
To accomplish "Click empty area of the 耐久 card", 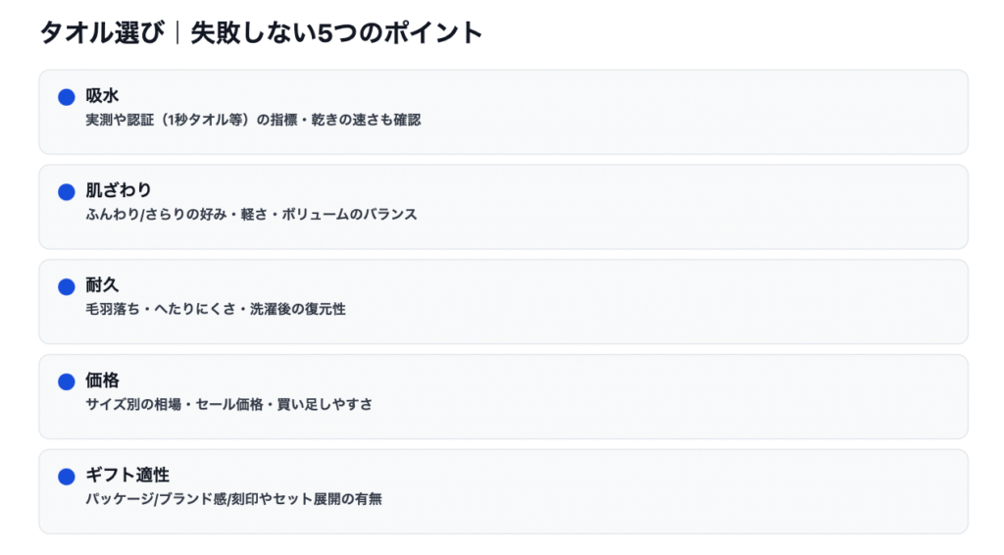I will pos(686,301).
